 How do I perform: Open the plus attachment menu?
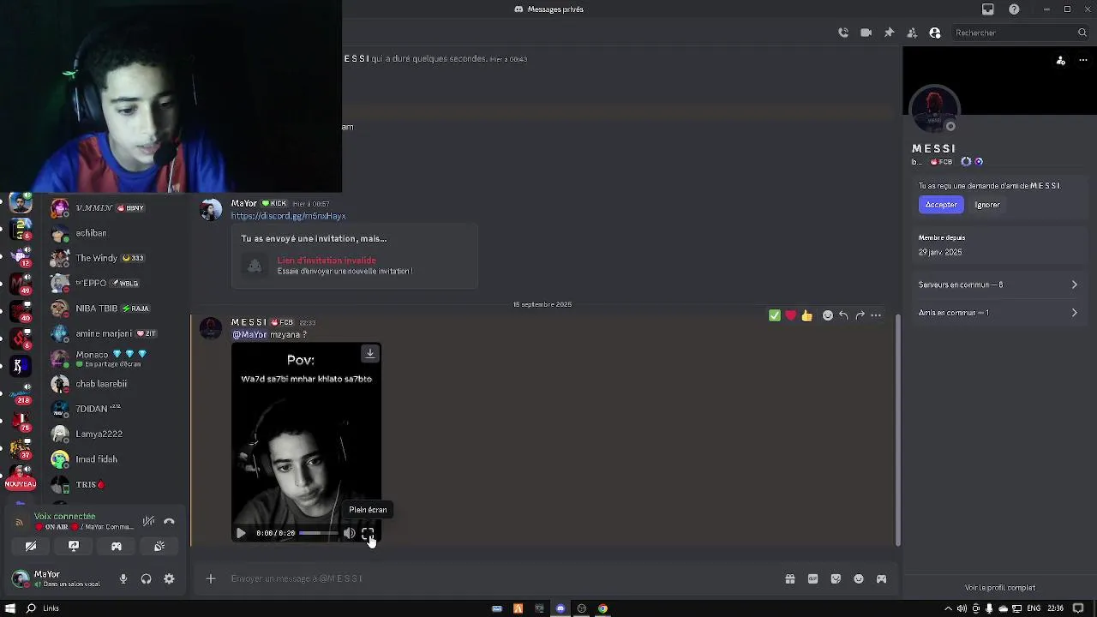point(211,579)
